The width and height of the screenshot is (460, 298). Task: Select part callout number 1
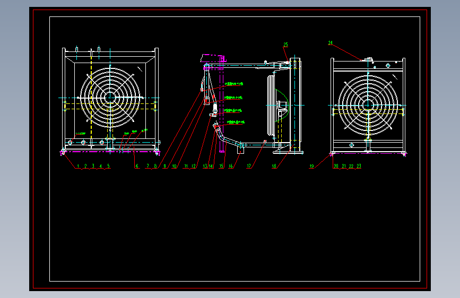78,166
